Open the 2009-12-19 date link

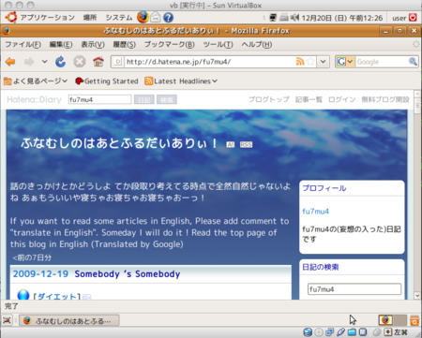[x=40, y=274]
